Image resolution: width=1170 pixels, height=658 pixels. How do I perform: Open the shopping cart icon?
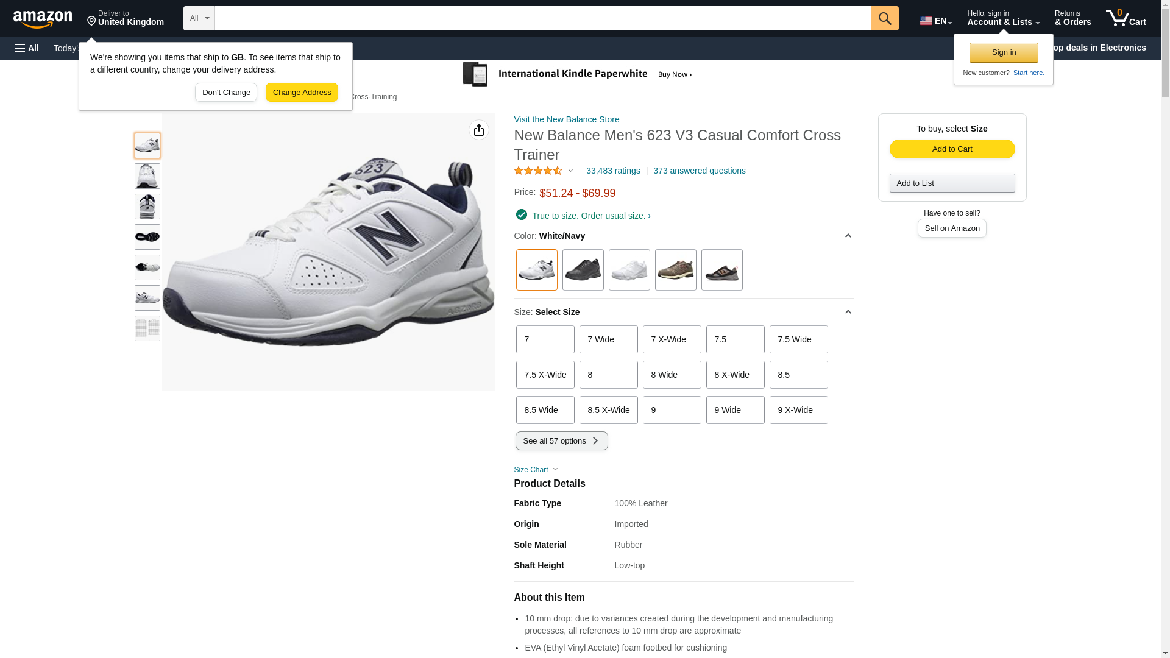pos(1125,18)
